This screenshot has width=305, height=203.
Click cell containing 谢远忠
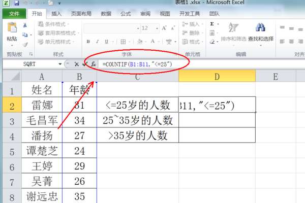click(x=42, y=196)
